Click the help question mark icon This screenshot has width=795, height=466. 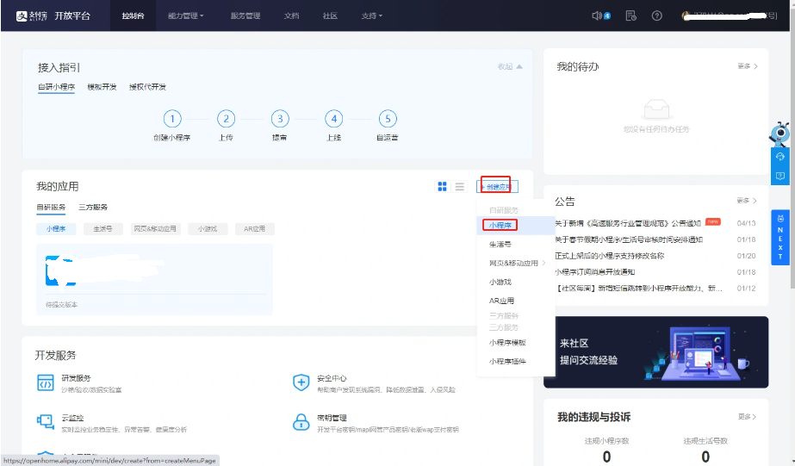(x=656, y=16)
